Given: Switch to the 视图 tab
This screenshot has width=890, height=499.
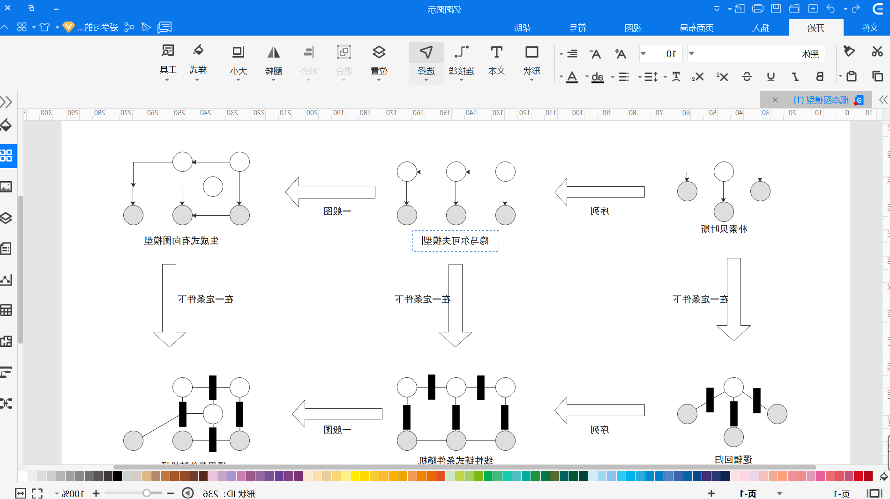Looking at the screenshot, I should point(633,28).
